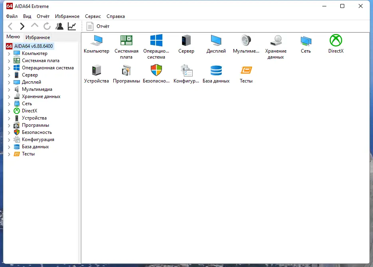This screenshot has width=373, height=267.
Task: Expand the Компьютер tree node
Action: (9, 53)
